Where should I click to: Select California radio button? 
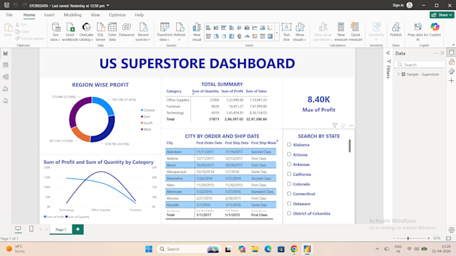coord(289,174)
